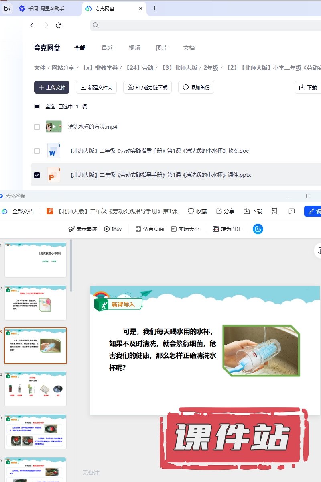The height and width of the screenshot is (482, 321).
Task: Check the 清洗水杯的方法.mp4 checkbox
Action: tap(37, 127)
